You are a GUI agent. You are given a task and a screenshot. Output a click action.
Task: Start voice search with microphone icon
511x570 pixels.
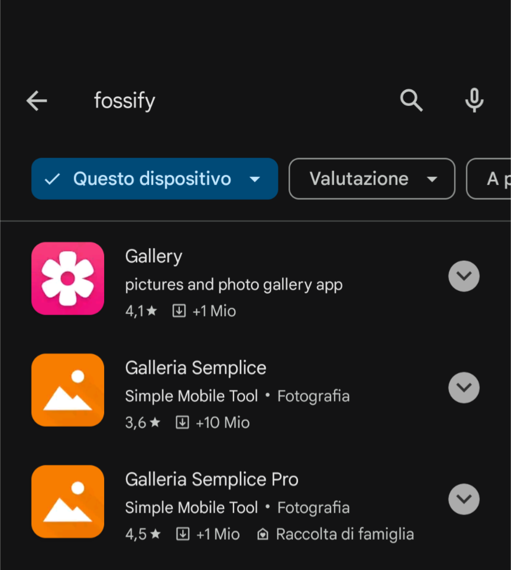point(474,101)
